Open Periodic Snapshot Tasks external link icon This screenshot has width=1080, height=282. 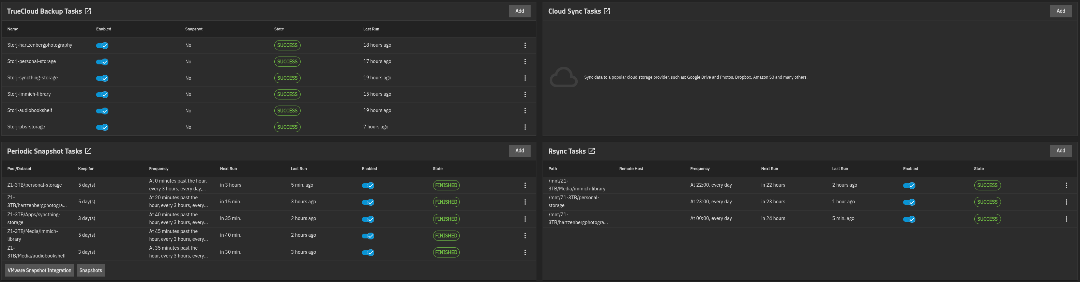89,151
